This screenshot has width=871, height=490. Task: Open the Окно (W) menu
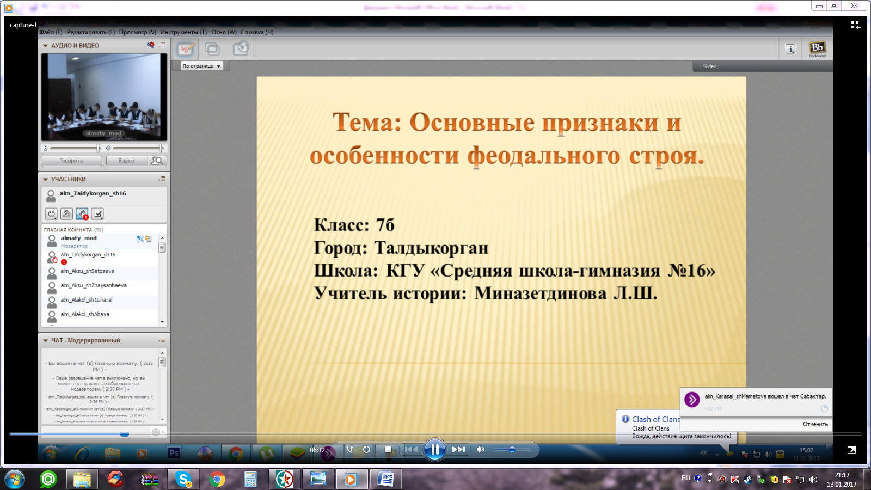224,32
